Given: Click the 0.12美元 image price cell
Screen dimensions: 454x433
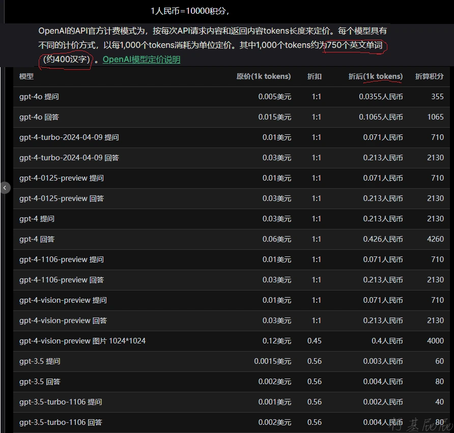Looking at the screenshot, I should [277, 341].
